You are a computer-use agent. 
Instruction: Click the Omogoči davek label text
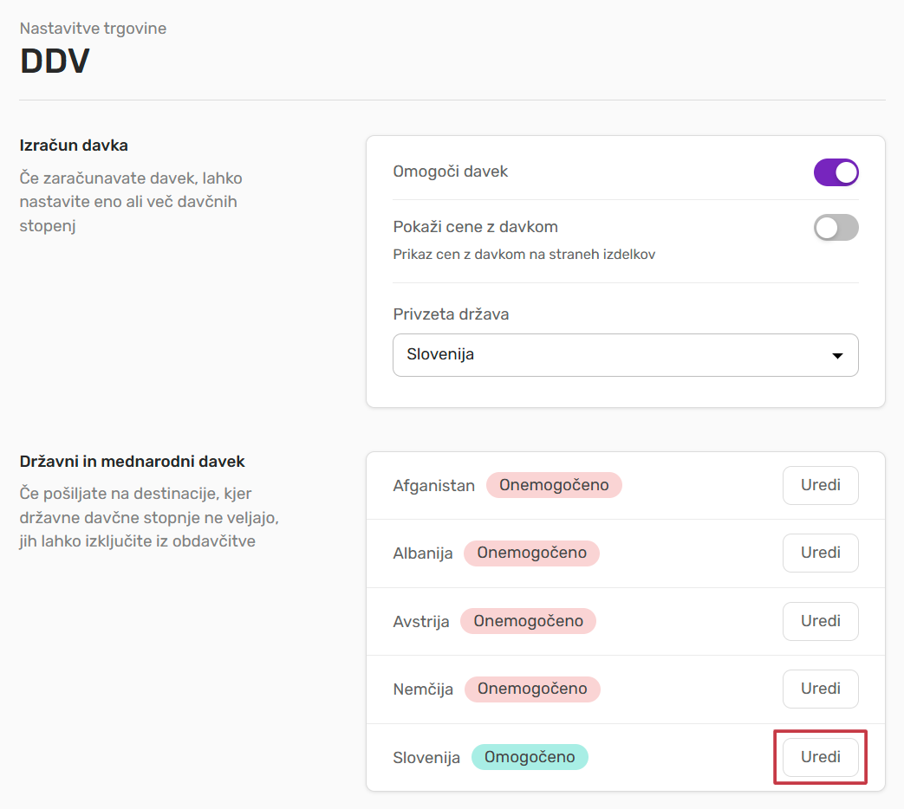tap(450, 172)
